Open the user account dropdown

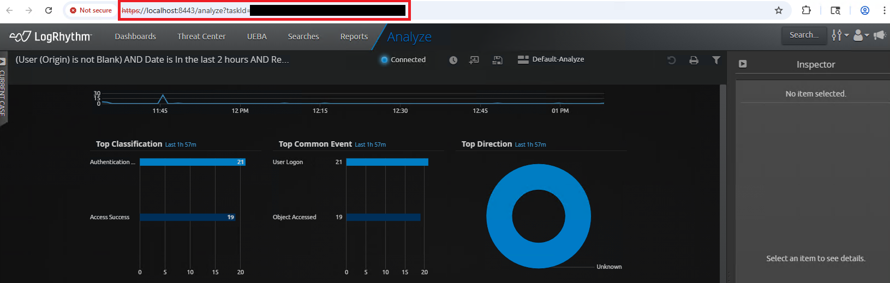click(861, 35)
